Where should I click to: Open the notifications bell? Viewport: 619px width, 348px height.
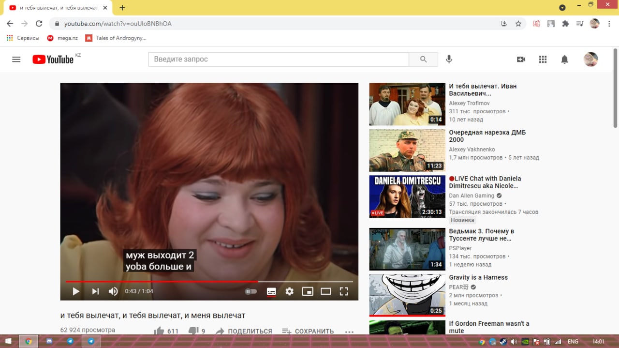click(x=564, y=59)
